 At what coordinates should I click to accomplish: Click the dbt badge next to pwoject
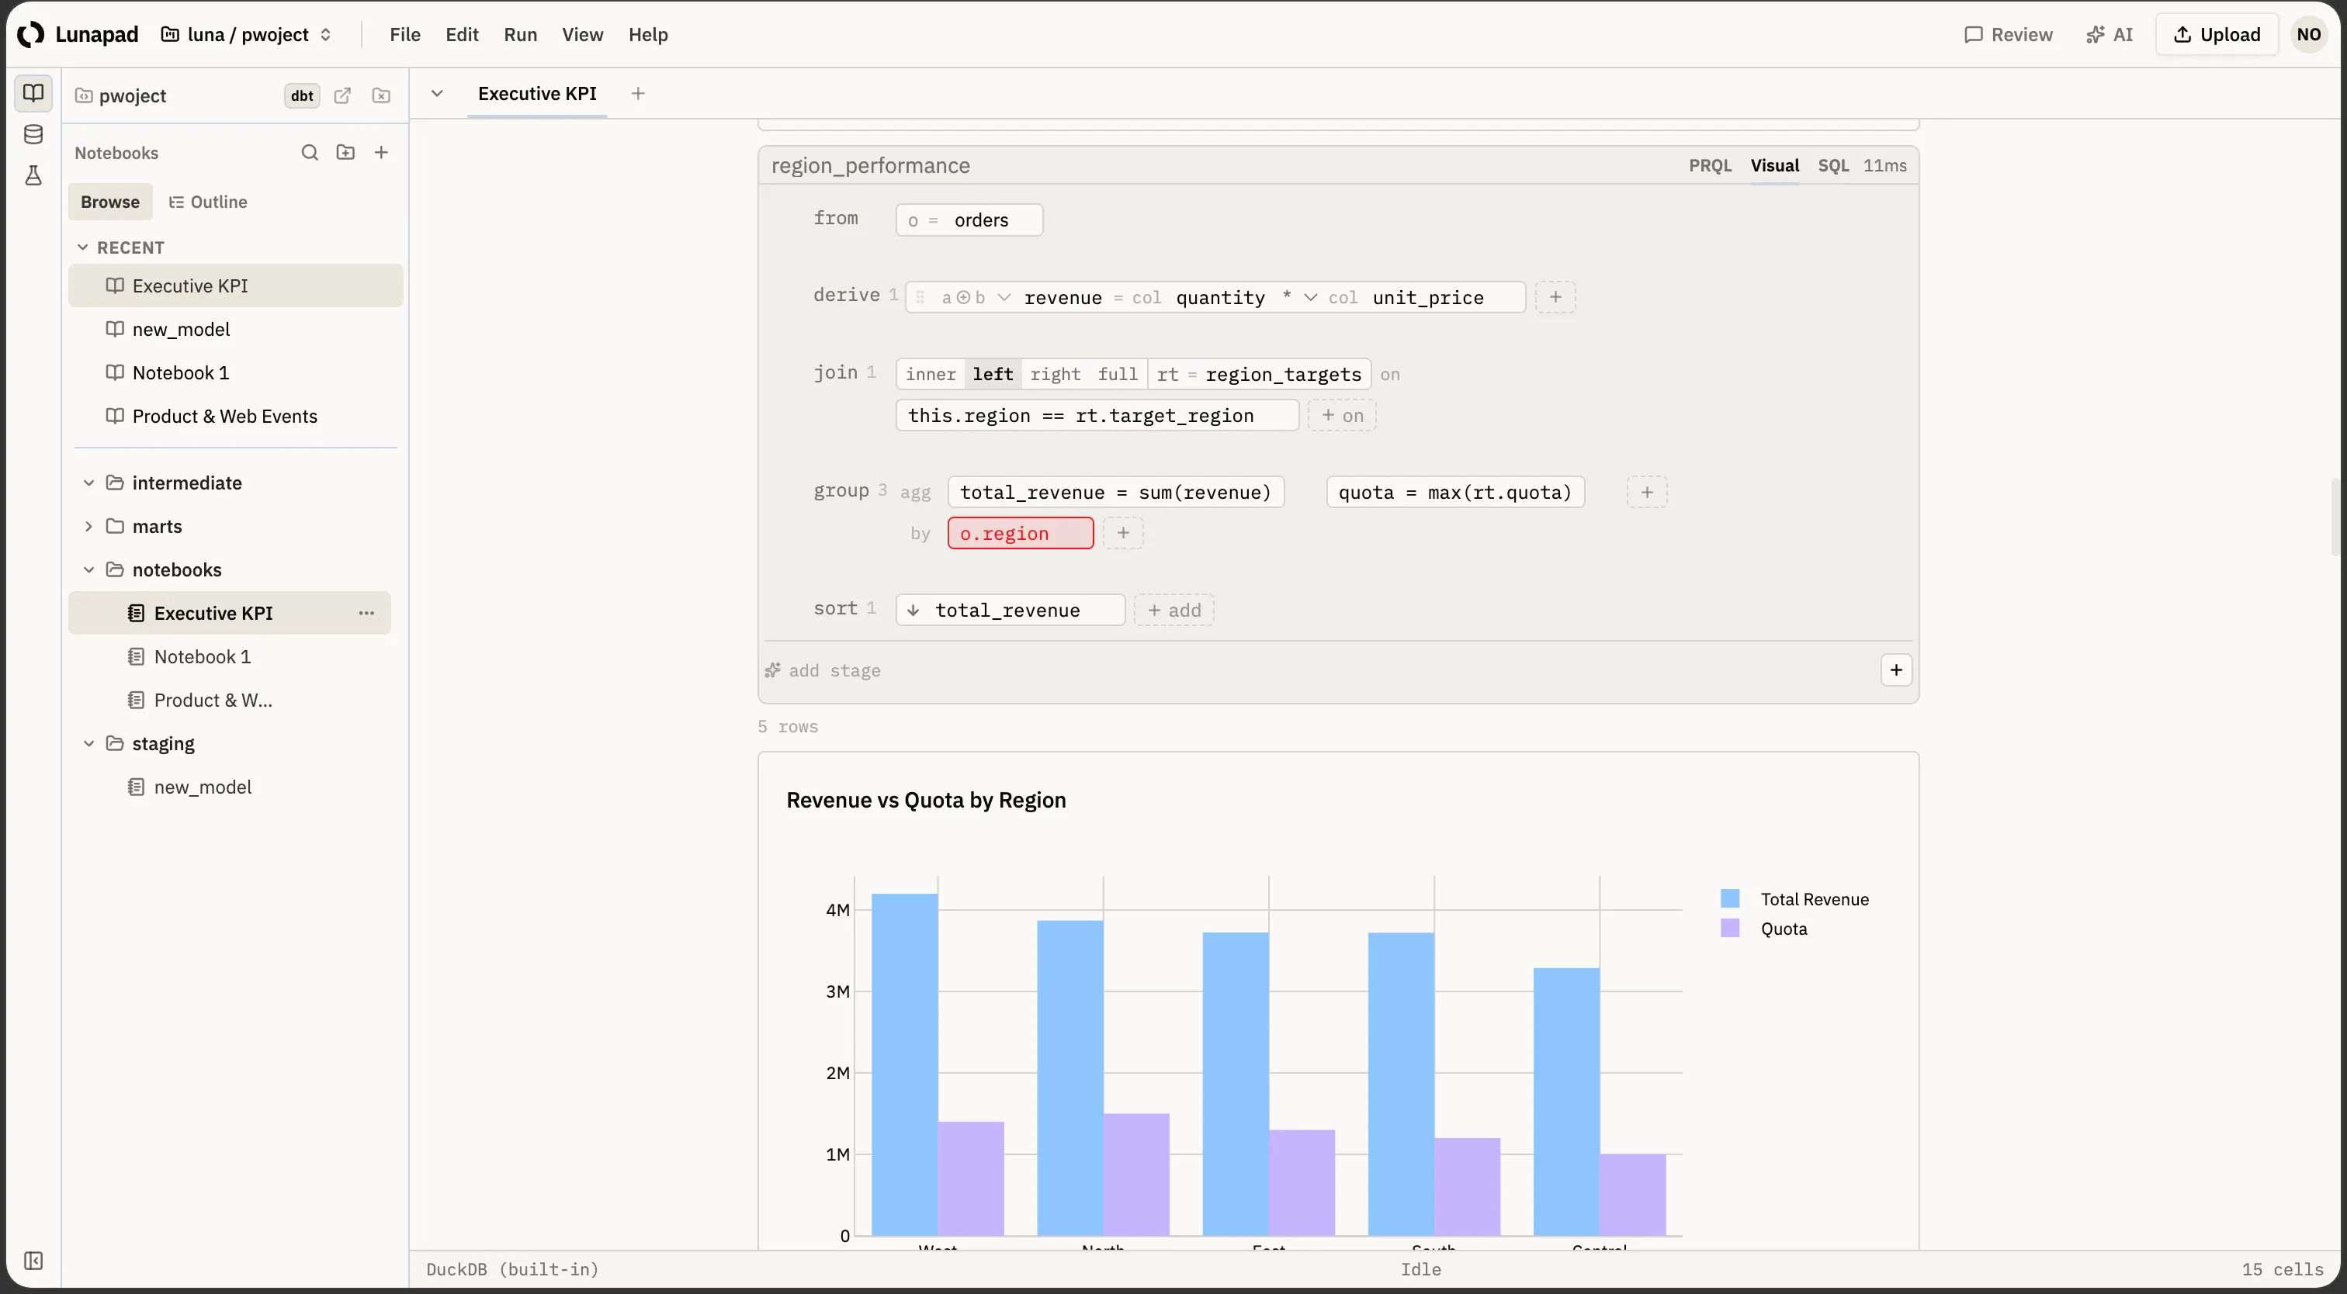[302, 95]
